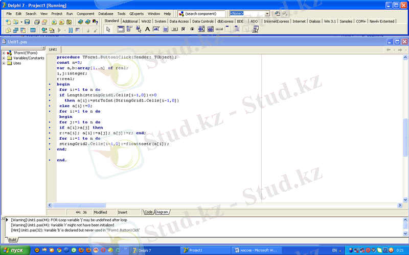This screenshot has width=409, height=255.
Task: Click the Open file toolbar icon
Action: pos(16,22)
